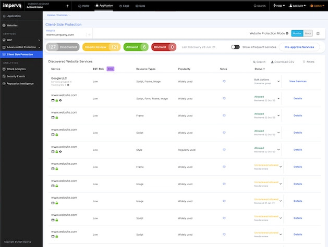Image resolution: width=328 pixels, height=247 pixels.
Task: Toggle Show infrequent services switch
Action: 235,47
